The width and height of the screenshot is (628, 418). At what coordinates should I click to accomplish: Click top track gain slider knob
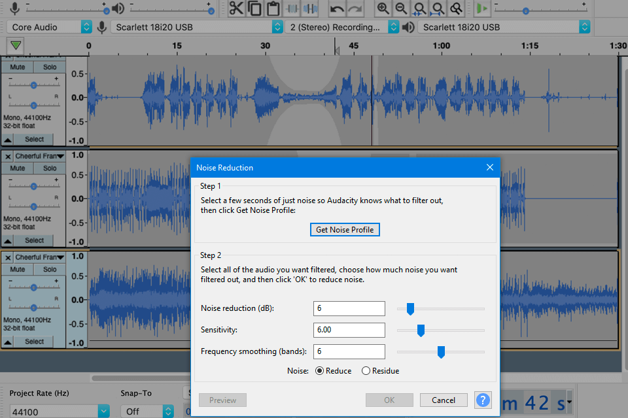coord(33,85)
